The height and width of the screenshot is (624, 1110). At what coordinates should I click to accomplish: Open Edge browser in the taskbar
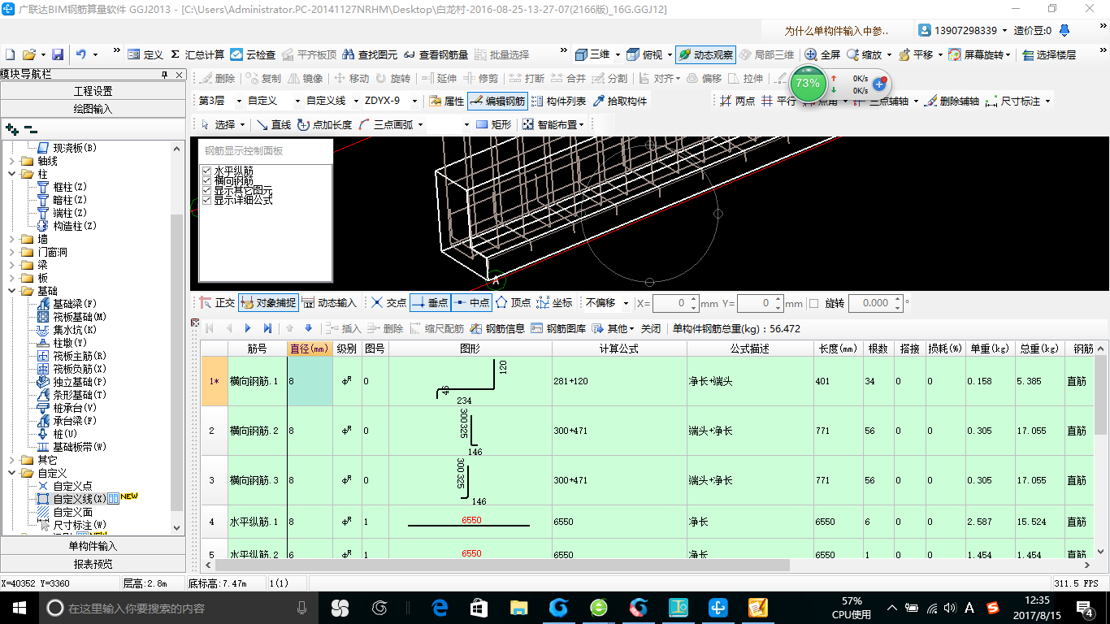440,607
